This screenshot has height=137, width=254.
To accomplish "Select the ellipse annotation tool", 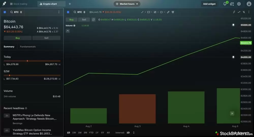I will pyautogui.click(x=161, y=12).
